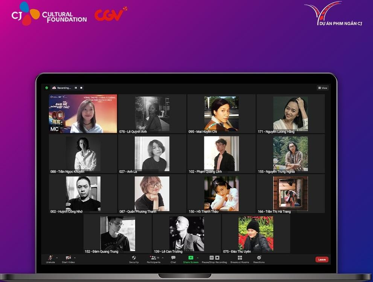Open the View layout menu
This screenshot has width=373, height=282.
coord(323,88)
